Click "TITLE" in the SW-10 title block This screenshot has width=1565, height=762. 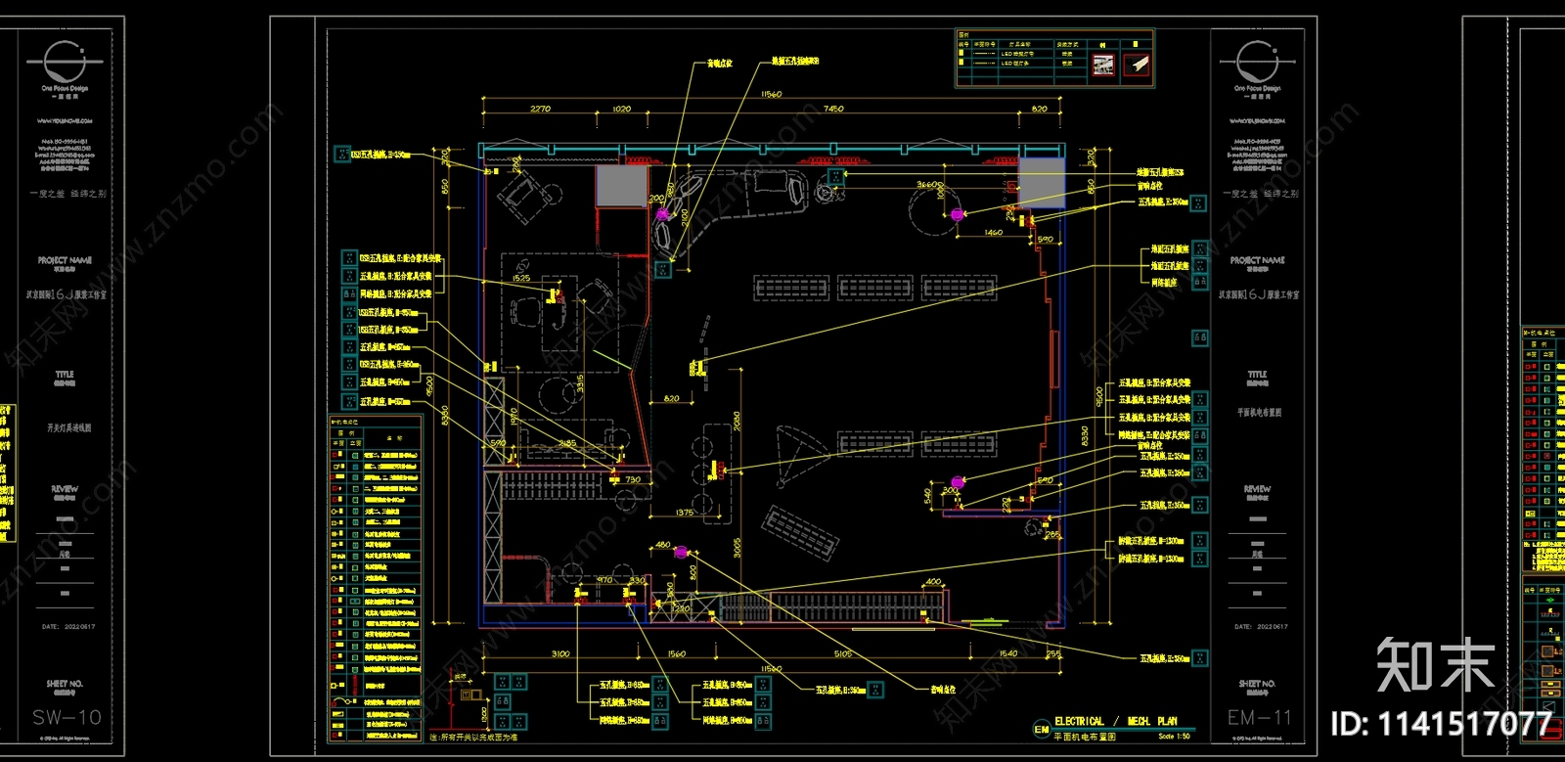(x=65, y=374)
